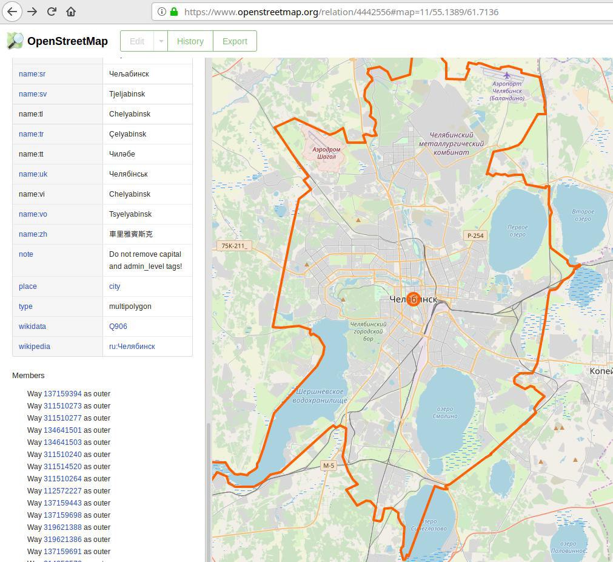Click the Аэродром Шагол map label

pyautogui.click(x=326, y=153)
